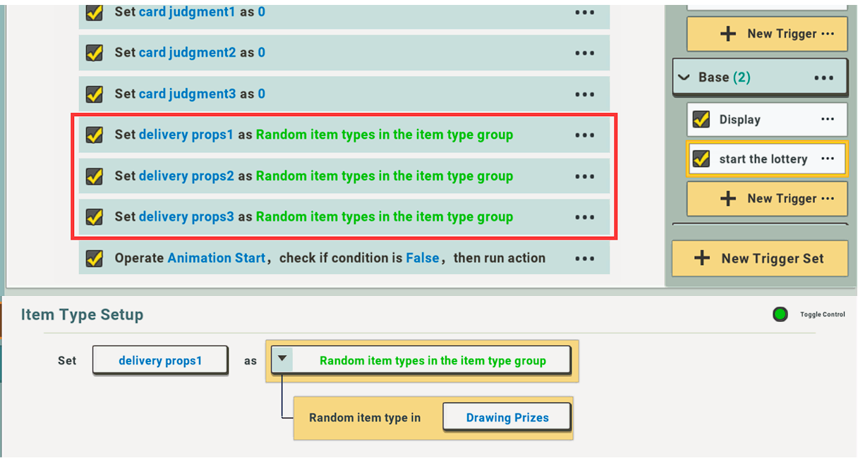Click New Trigger Set button
858x463 pixels.
pyautogui.click(x=759, y=259)
